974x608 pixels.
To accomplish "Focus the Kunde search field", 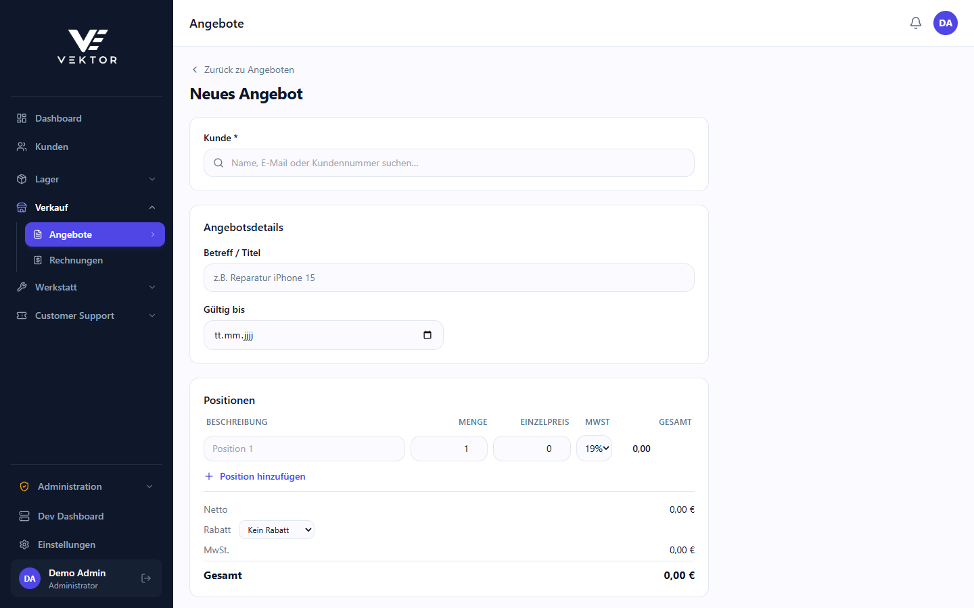I will (449, 163).
